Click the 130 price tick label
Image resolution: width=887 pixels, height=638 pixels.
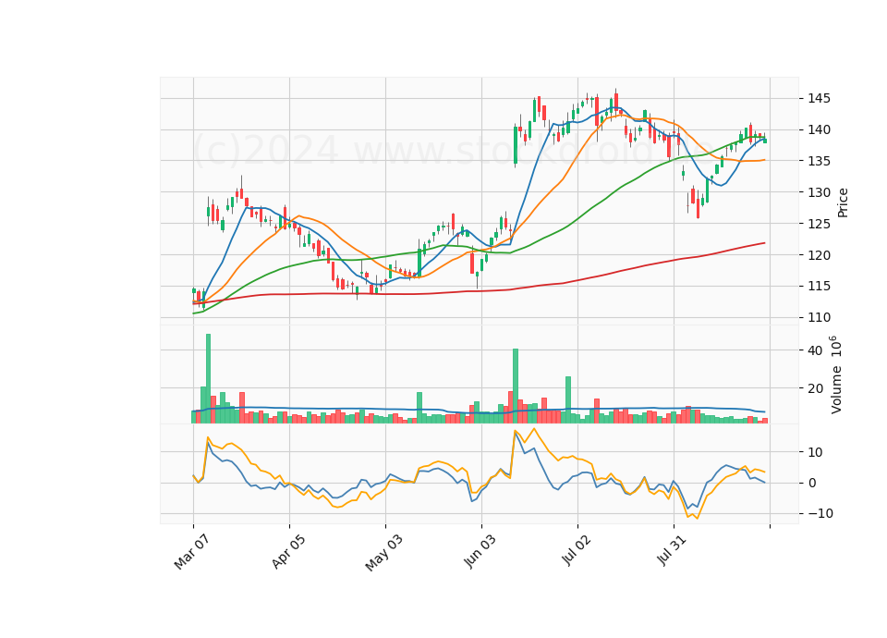pos(819,192)
